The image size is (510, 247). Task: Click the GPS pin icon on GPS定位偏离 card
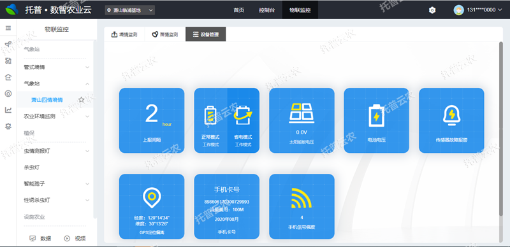pos(152,197)
